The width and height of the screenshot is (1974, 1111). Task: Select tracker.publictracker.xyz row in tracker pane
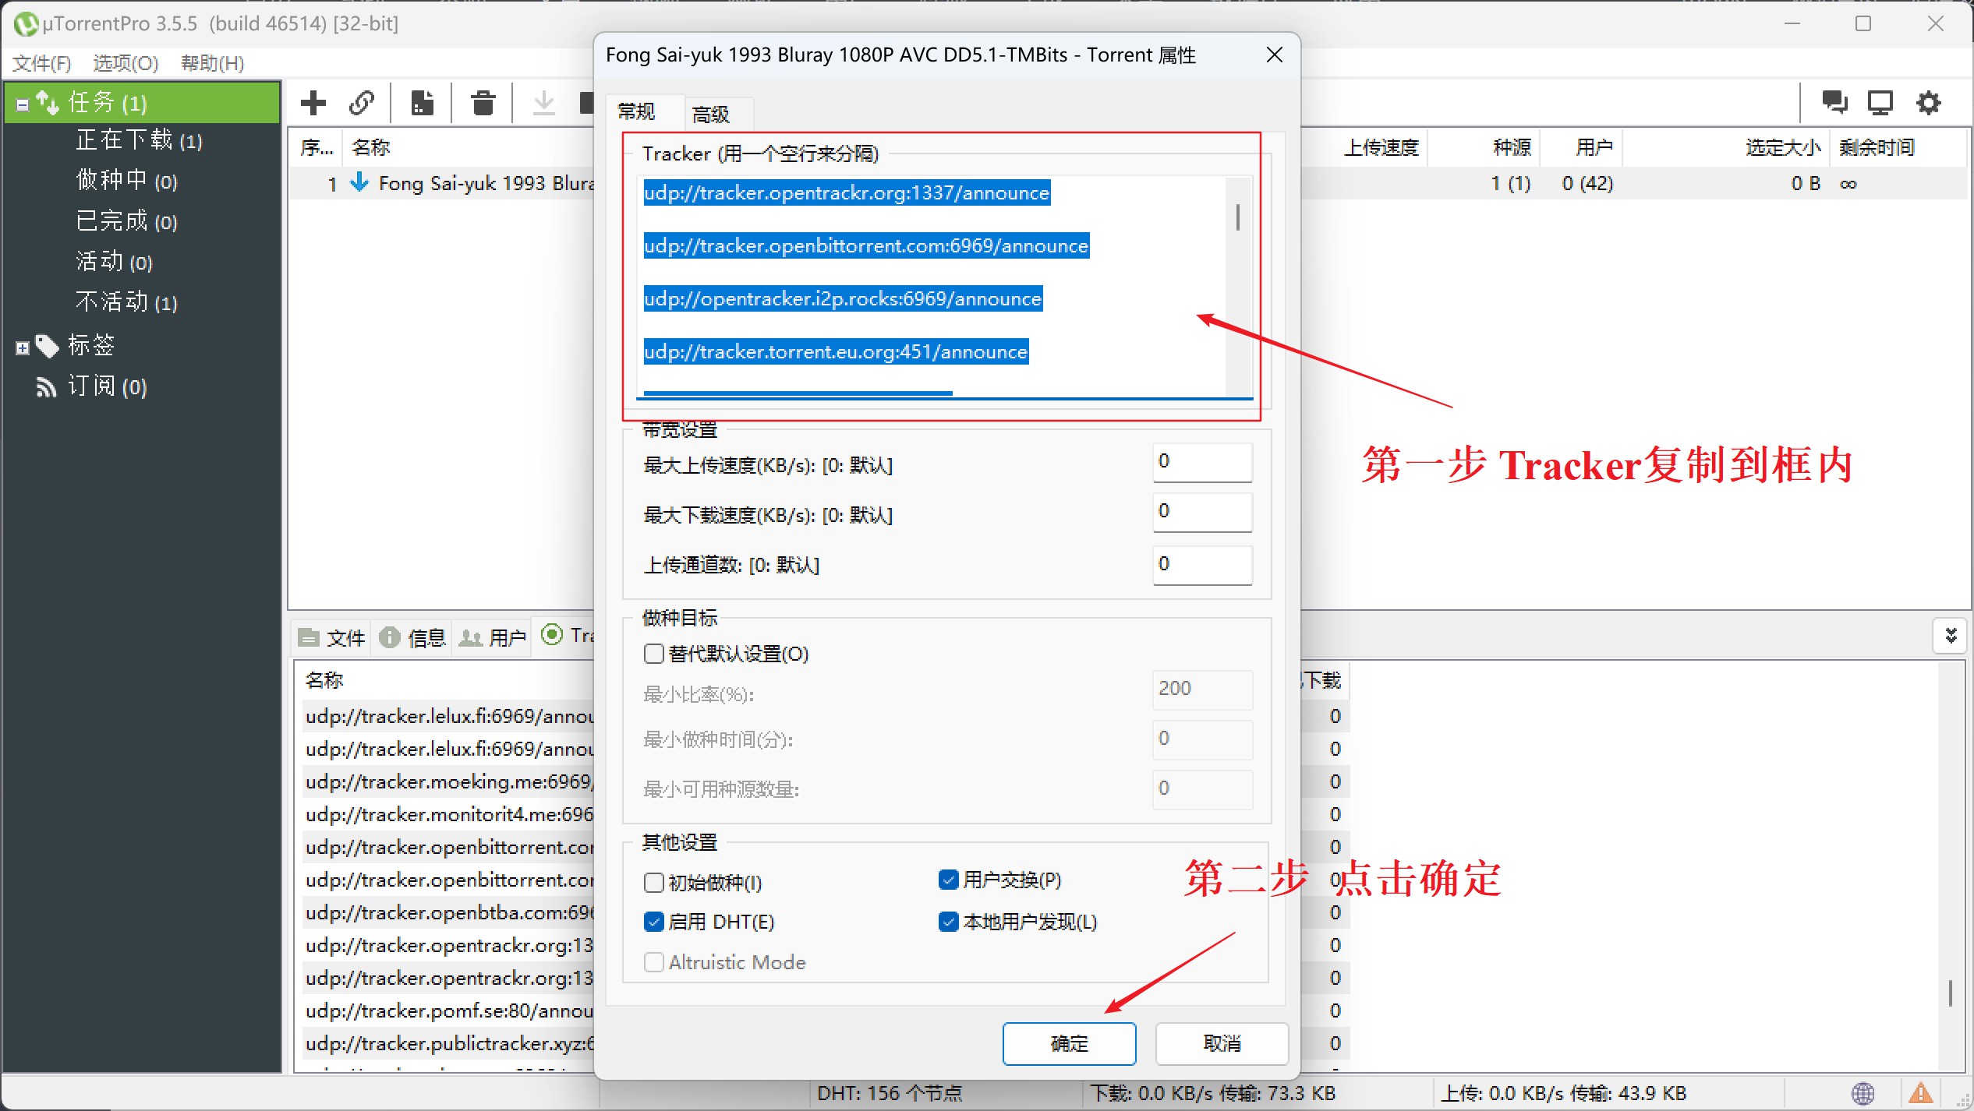click(448, 1044)
